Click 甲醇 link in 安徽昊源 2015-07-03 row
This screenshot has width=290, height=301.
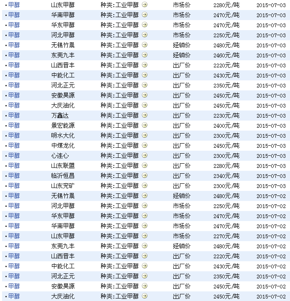(x=14, y=95)
